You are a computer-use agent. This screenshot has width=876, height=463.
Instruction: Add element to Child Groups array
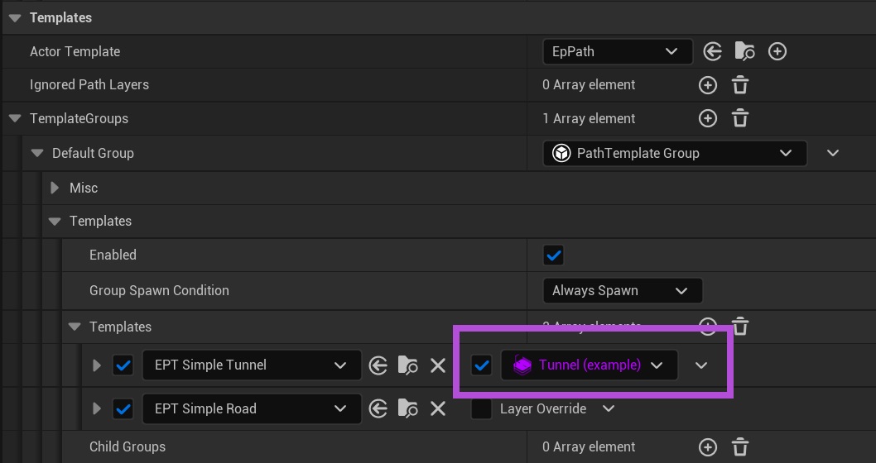click(708, 446)
